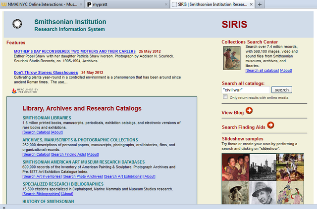Switch to the NMAI NYC Online Interactions tab
317x209 pixels.
pyautogui.click(x=42, y=4)
